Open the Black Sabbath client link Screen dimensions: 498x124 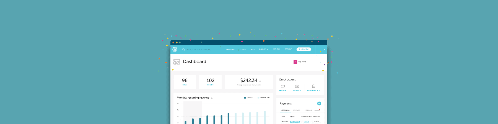pyautogui.click(x=295, y=122)
